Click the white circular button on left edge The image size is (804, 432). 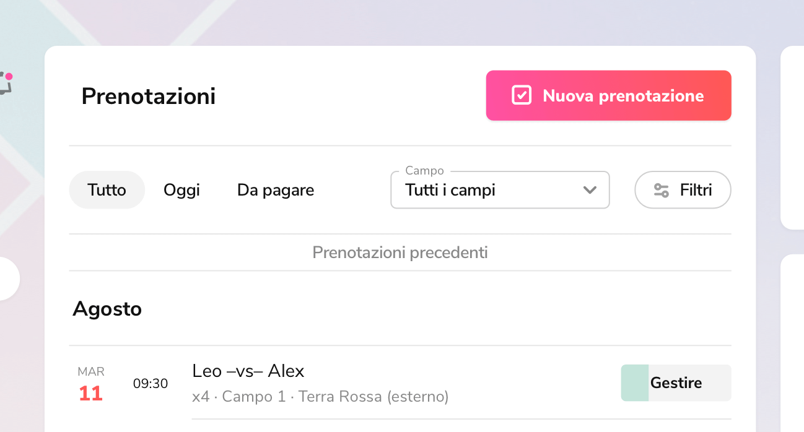(6, 279)
